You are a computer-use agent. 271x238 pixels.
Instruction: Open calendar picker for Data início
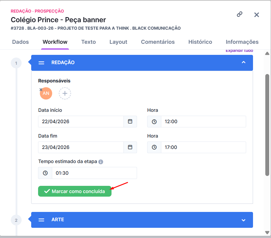130,121
